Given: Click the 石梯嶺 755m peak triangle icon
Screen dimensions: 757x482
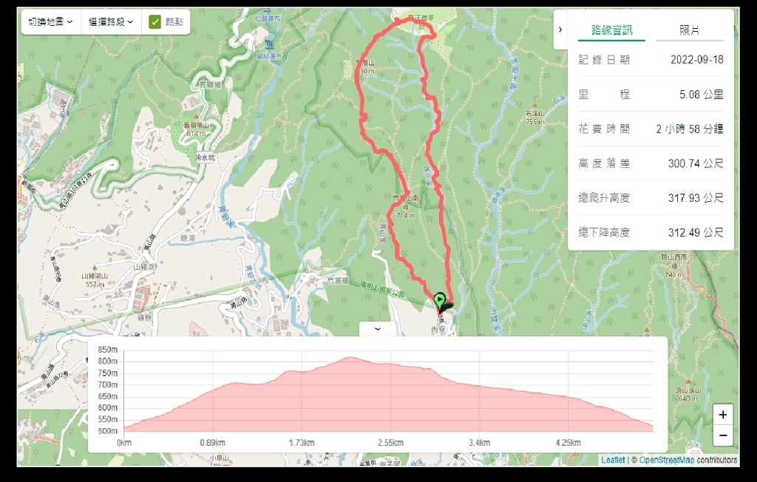Looking at the screenshot, I should (x=535, y=105).
